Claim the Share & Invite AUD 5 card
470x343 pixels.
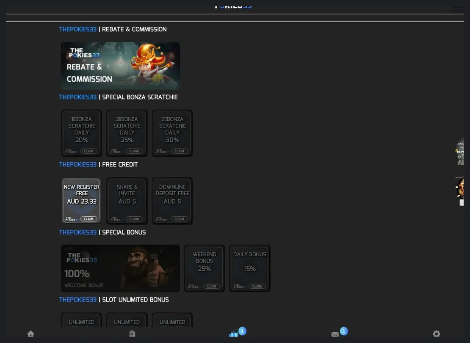[x=134, y=219]
